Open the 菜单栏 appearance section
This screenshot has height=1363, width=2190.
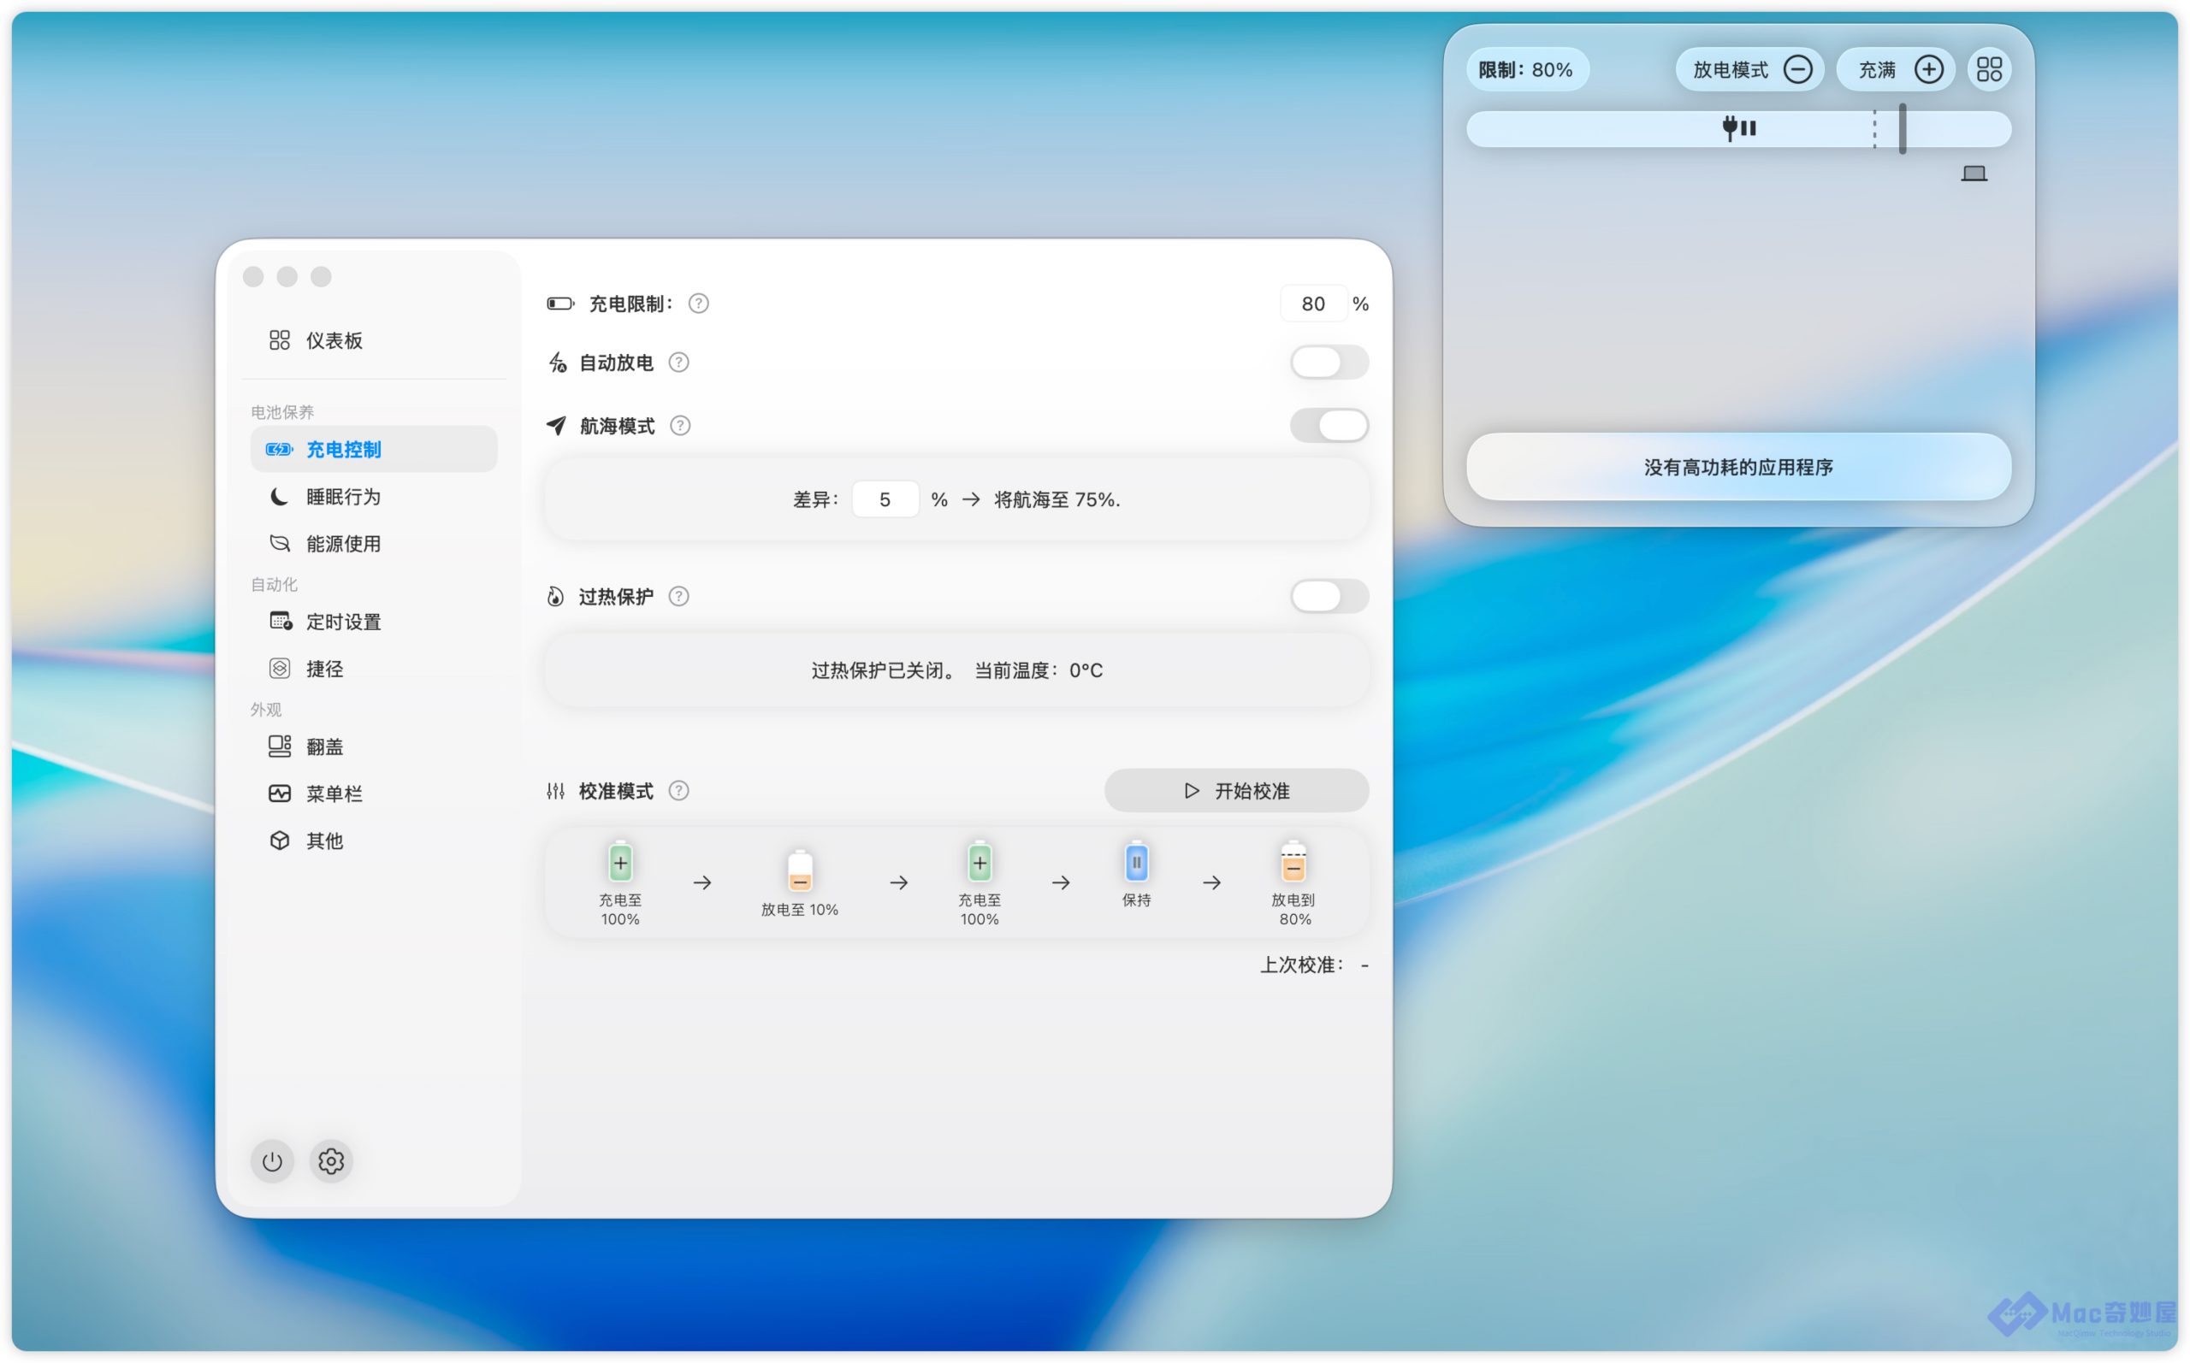(x=334, y=794)
